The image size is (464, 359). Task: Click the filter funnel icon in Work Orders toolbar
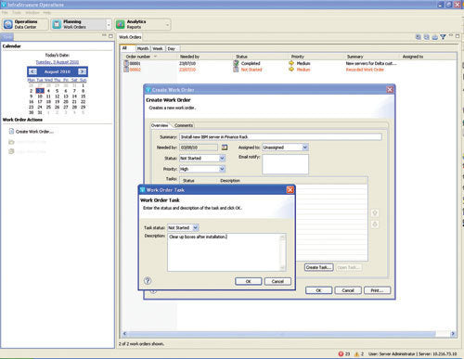(443, 37)
